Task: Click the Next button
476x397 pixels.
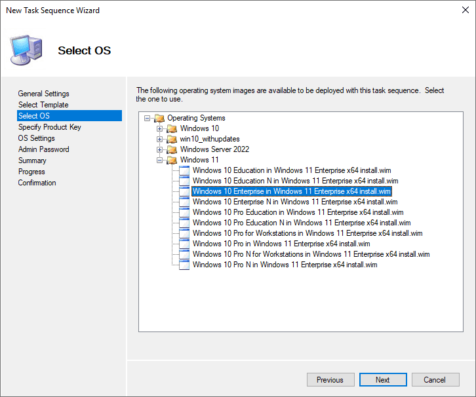Action: [x=383, y=380]
